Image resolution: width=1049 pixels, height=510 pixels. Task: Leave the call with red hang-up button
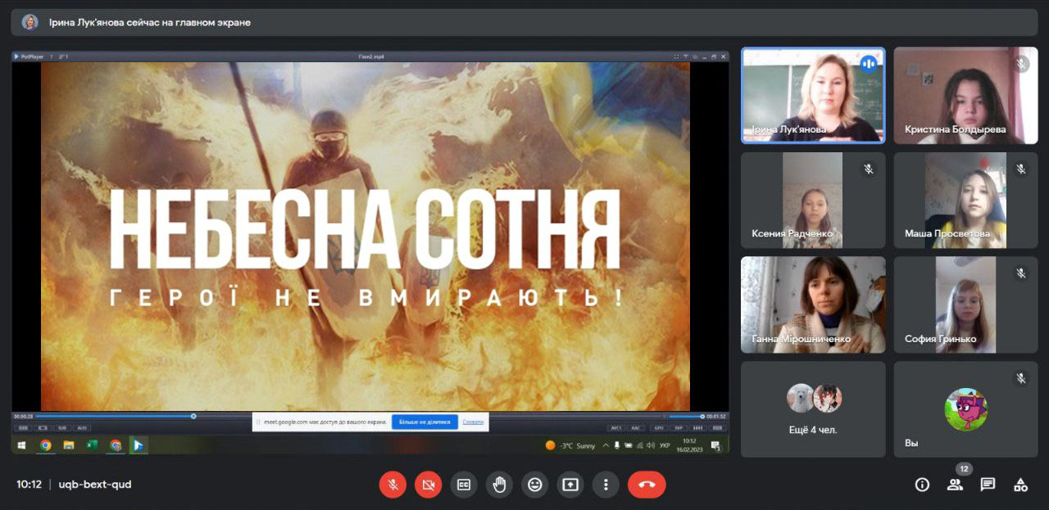point(647,485)
